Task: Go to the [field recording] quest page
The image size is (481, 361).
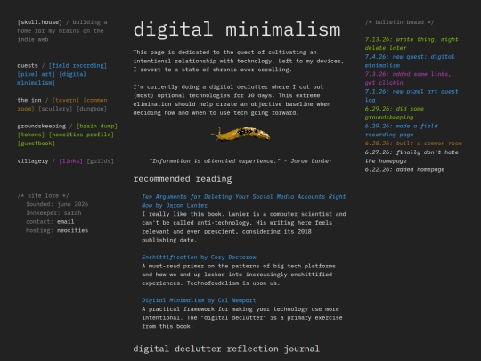Action: coord(77,65)
